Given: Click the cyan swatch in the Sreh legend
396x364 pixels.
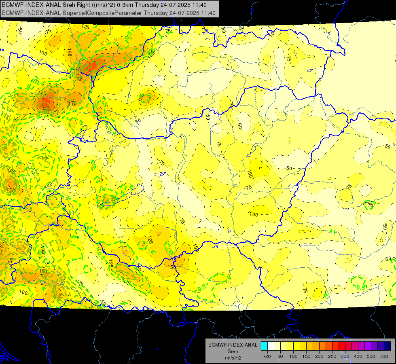Looking at the screenshot, I should pos(264,346).
